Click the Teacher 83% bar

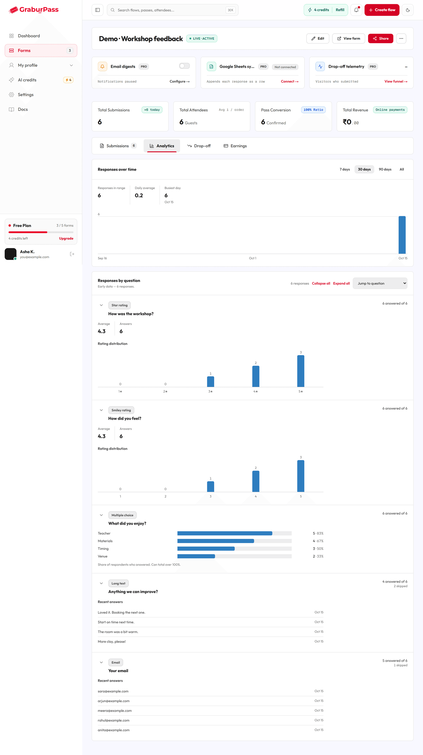225,534
